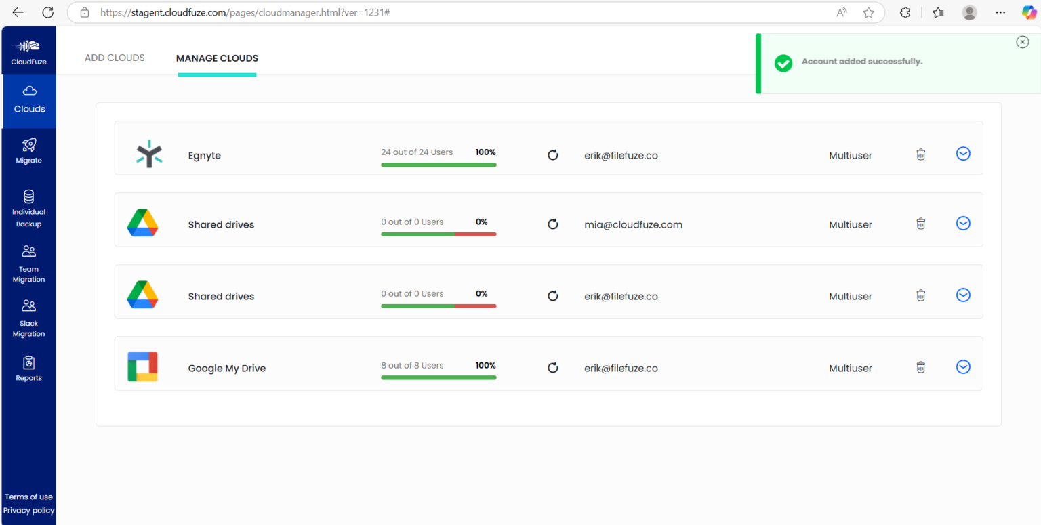Select the Migrate icon in the sidebar
Viewport: 1041px width, 525px height.
(x=28, y=150)
